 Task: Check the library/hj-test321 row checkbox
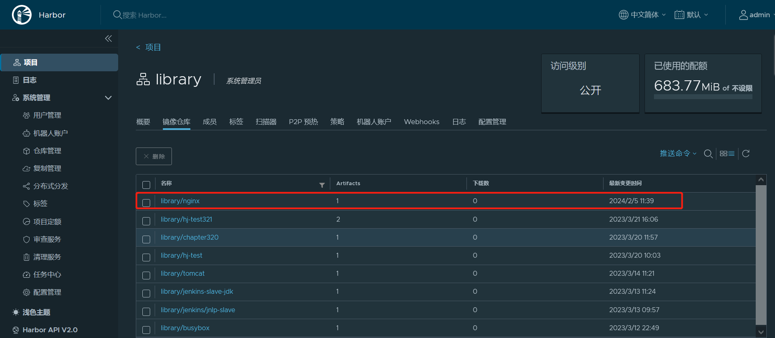click(146, 221)
